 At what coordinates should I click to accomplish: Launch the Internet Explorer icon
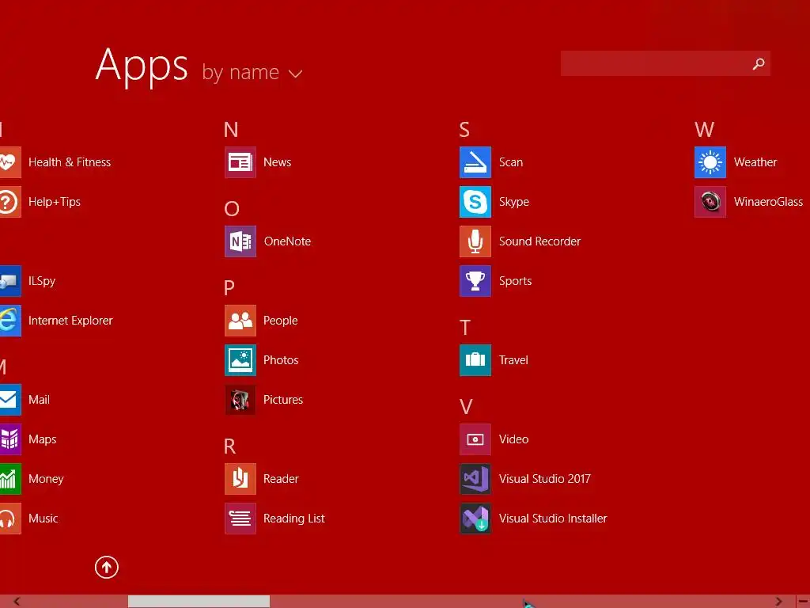click(10, 321)
